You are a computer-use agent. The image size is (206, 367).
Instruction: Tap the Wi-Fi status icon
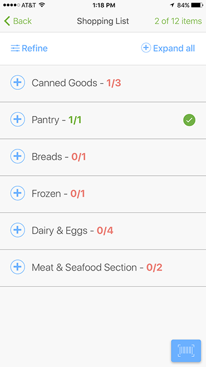pyautogui.click(x=42, y=5)
